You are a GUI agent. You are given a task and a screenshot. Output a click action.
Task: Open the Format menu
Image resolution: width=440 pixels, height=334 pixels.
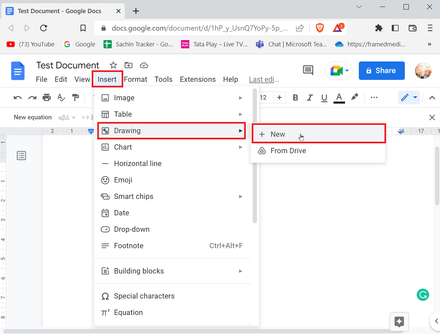pyautogui.click(x=135, y=79)
